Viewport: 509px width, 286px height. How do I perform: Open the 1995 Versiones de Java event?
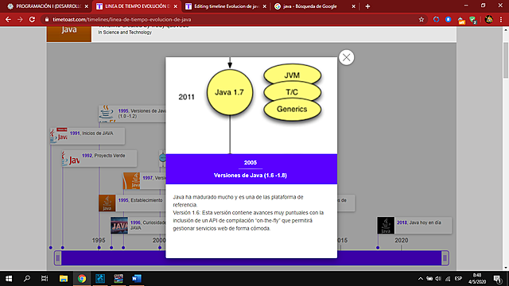(x=132, y=114)
